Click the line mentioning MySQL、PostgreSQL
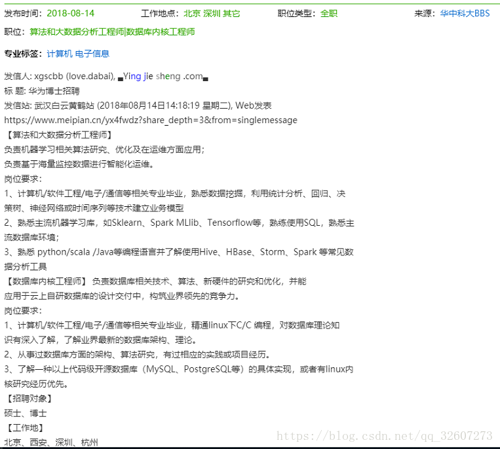 tap(179, 369)
